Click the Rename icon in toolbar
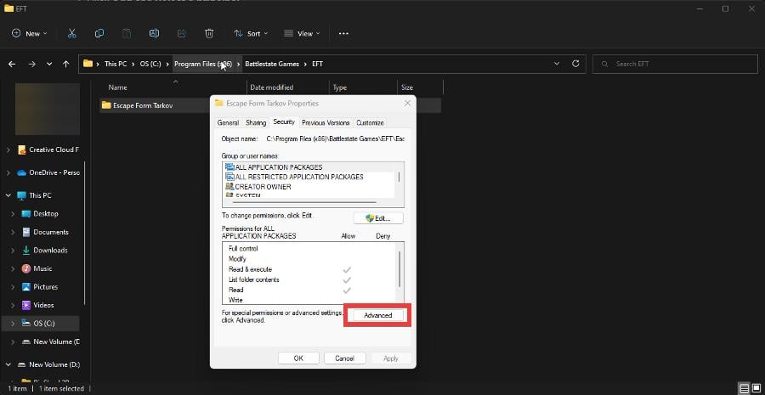Viewport: 765px width, 395px height. (x=154, y=34)
